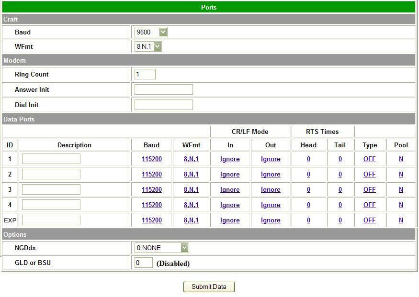
Task: Click the 115200 baud link for port 1
Action: coord(151,159)
